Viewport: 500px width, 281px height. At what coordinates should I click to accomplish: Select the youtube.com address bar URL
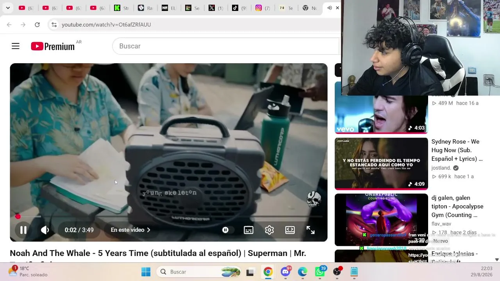point(106,25)
